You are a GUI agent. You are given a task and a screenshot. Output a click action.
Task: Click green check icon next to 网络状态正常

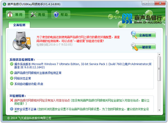(x=11, y=78)
